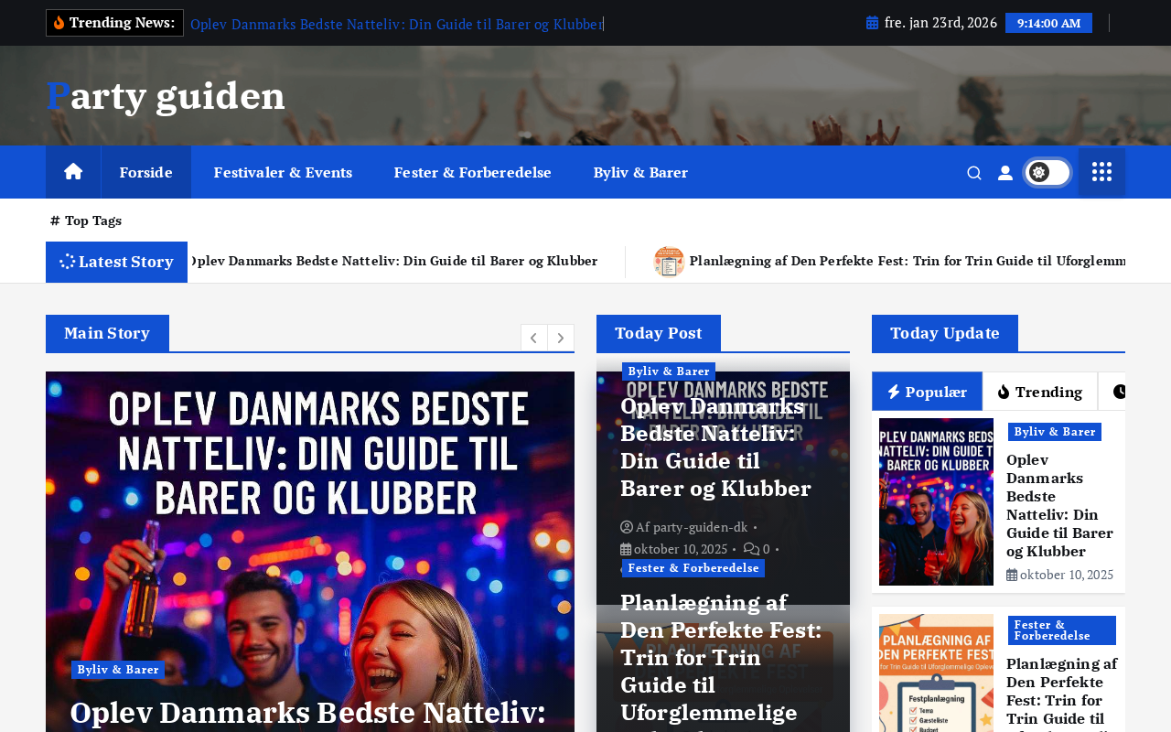Click Byliv & Barer tag on main story
The width and height of the screenshot is (1171, 732).
118,670
